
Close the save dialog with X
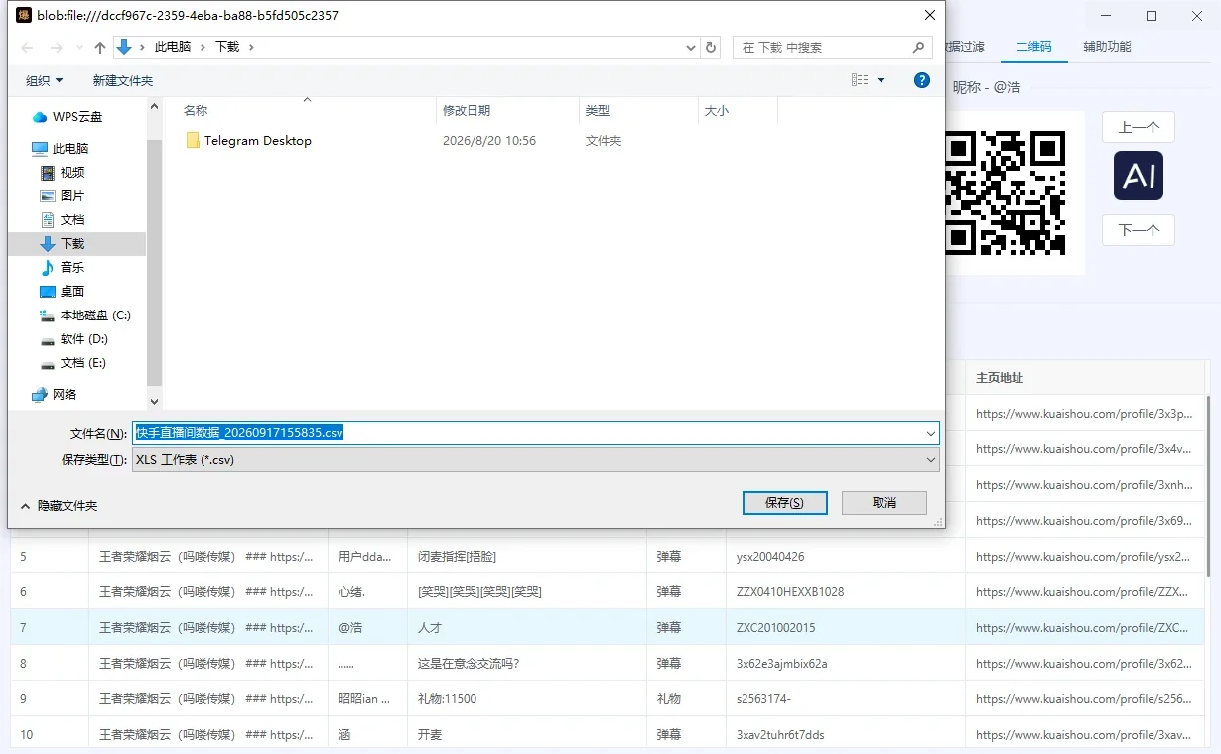(x=930, y=15)
